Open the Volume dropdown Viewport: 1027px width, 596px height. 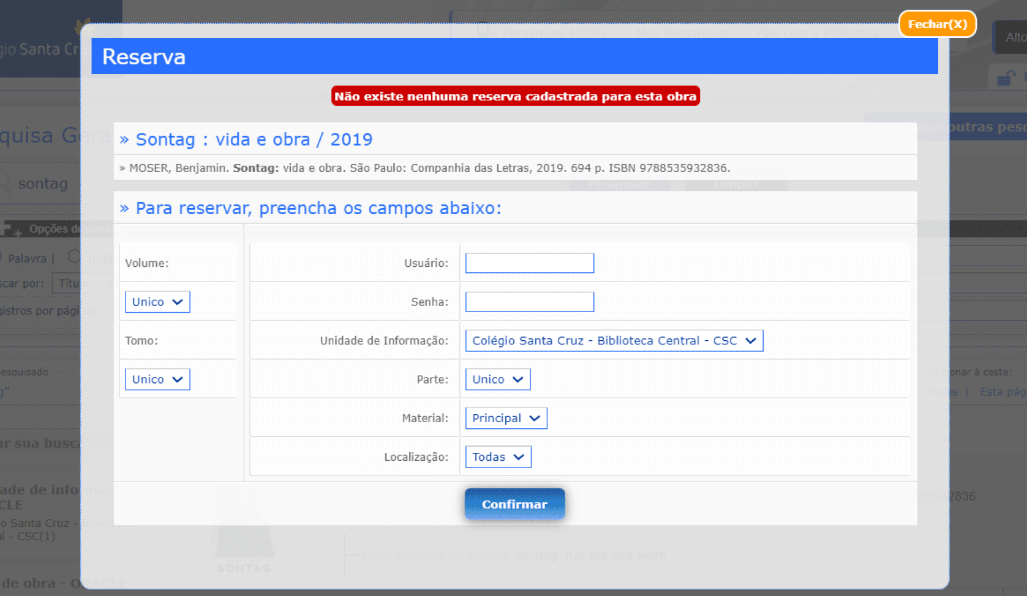[x=157, y=302]
